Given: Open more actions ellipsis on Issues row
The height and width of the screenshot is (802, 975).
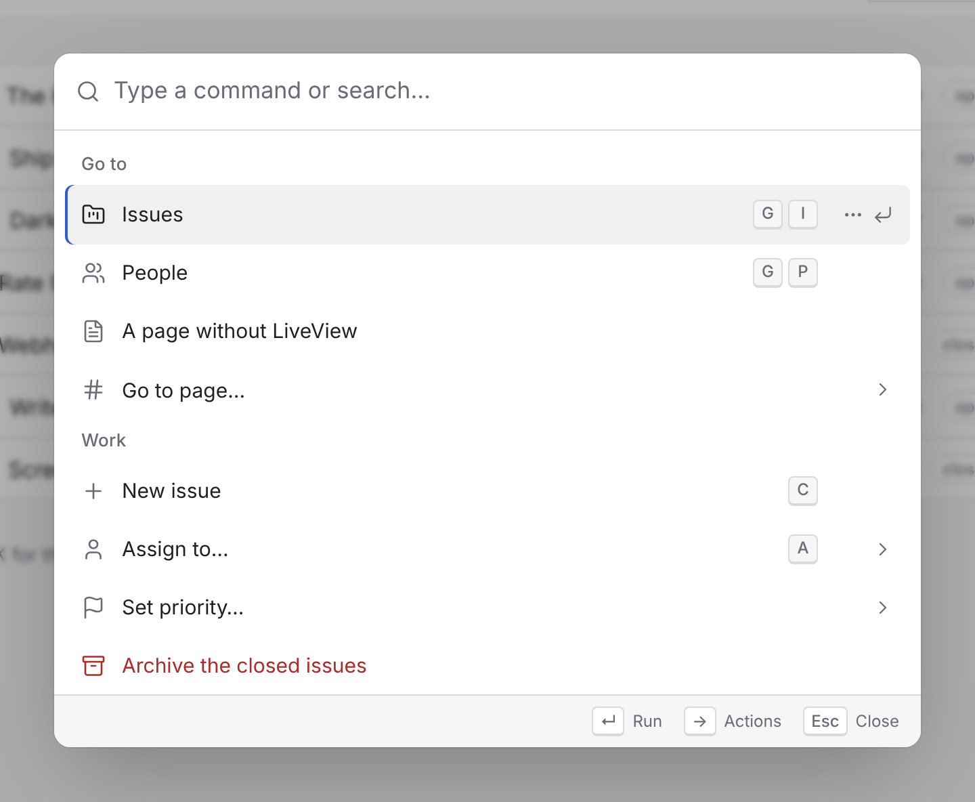Looking at the screenshot, I should click(x=853, y=215).
